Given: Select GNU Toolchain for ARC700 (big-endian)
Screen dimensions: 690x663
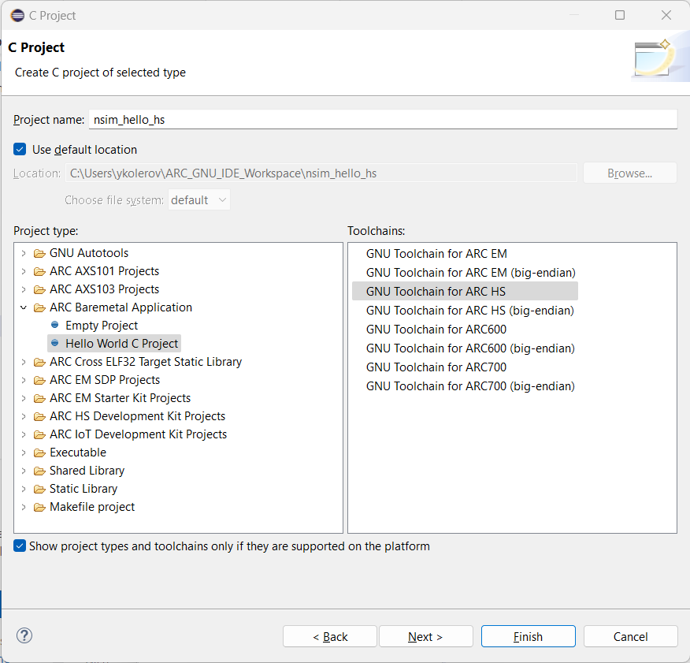Looking at the screenshot, I should coord(470,386).
